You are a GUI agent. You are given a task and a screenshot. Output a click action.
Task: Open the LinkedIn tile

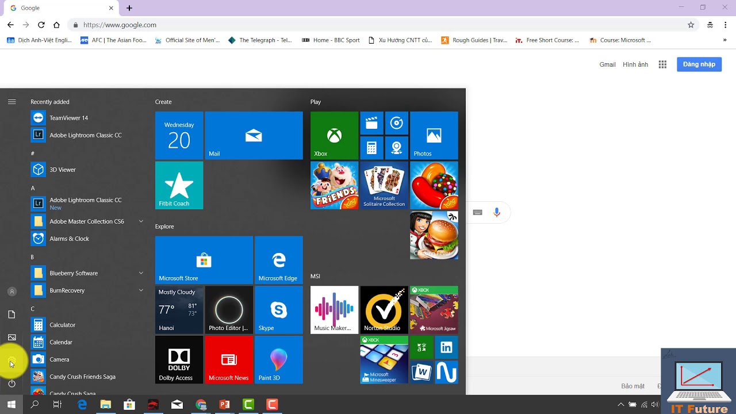pyautogui.click(x=447, y=347)
